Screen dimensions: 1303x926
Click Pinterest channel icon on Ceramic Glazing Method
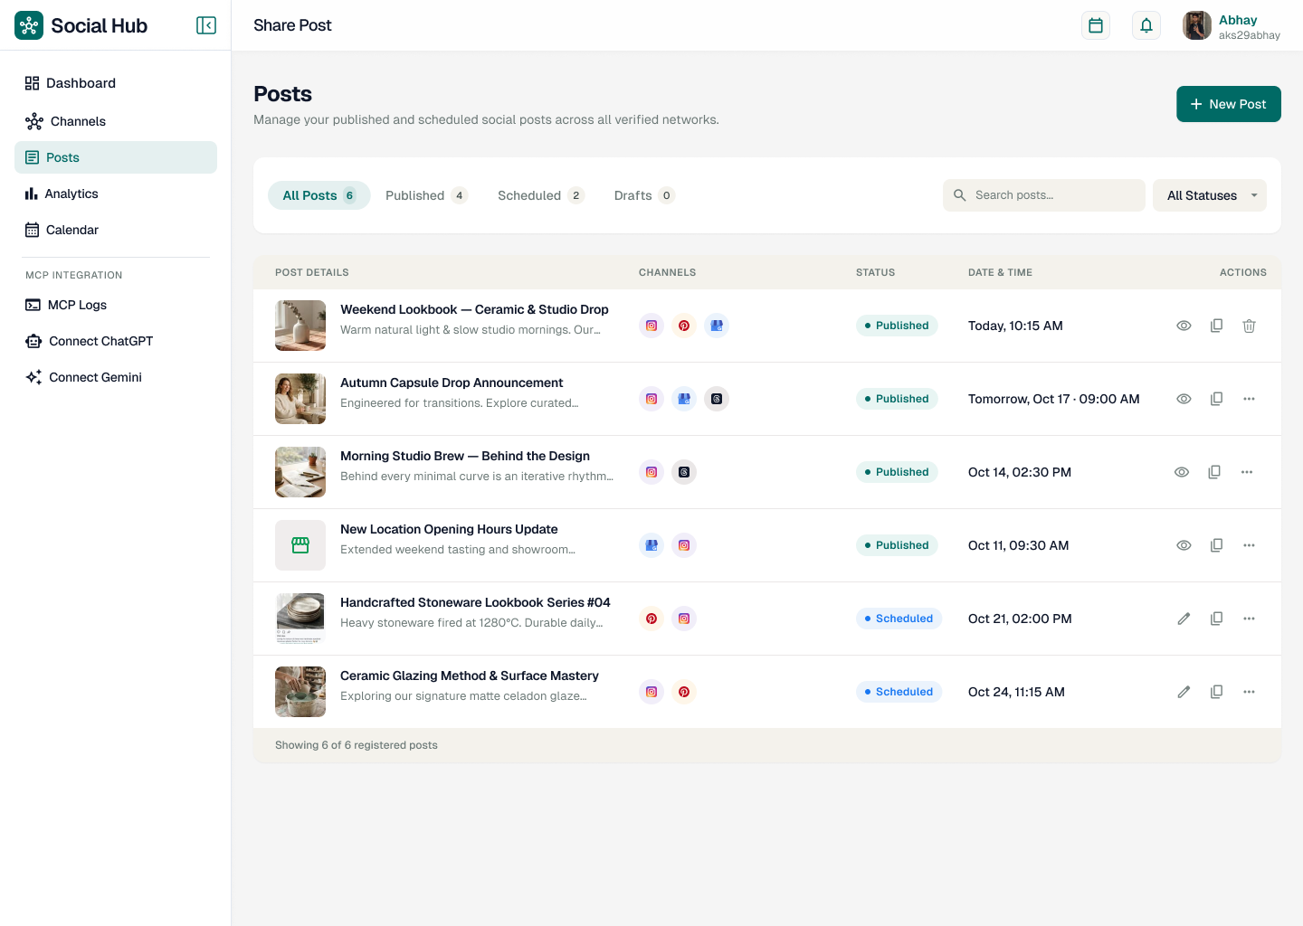tap(684, 692)
